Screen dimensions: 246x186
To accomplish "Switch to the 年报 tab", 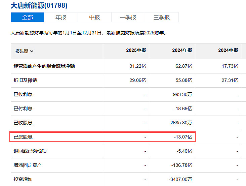I will [61, 17].
